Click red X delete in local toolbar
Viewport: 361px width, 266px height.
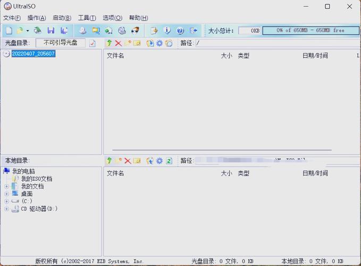click(128, 161)
